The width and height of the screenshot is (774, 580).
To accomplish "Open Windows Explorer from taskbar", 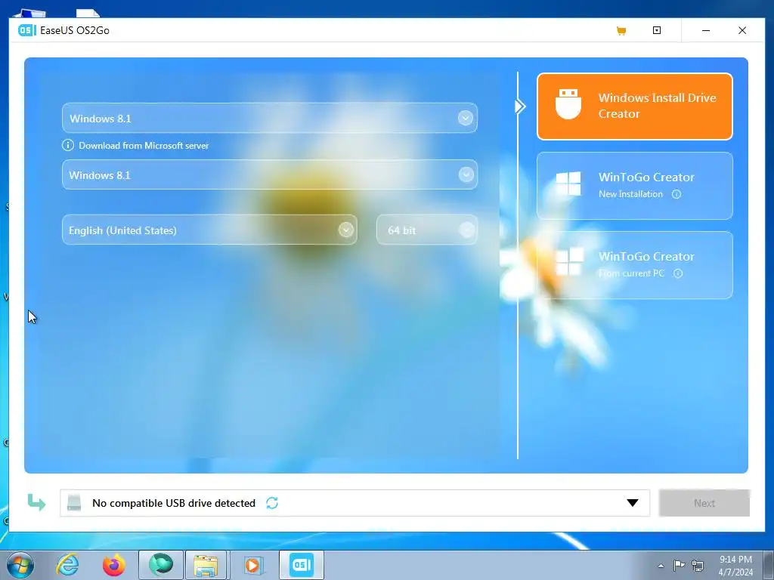I will tap(206, 565).
